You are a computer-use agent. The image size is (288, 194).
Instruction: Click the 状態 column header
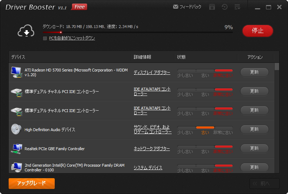[181, 57]
